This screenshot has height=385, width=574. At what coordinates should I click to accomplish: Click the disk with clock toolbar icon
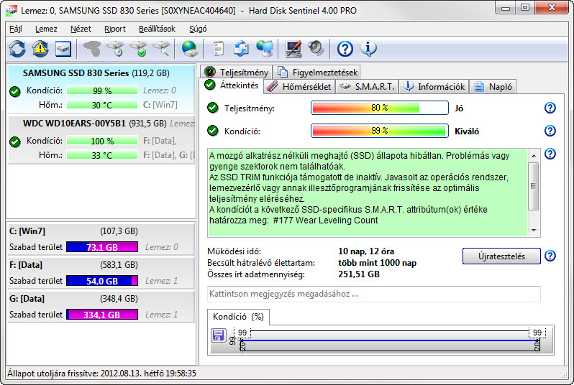click(x=115, y=49)
